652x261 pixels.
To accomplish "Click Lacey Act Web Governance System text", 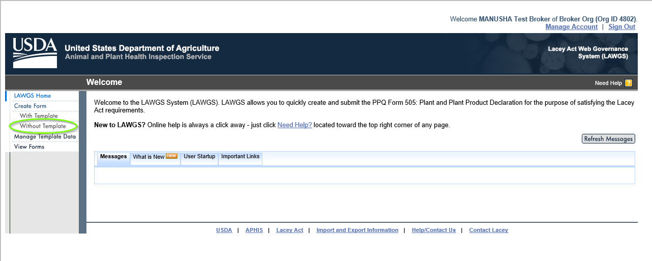I will click(x=588, y=52).
